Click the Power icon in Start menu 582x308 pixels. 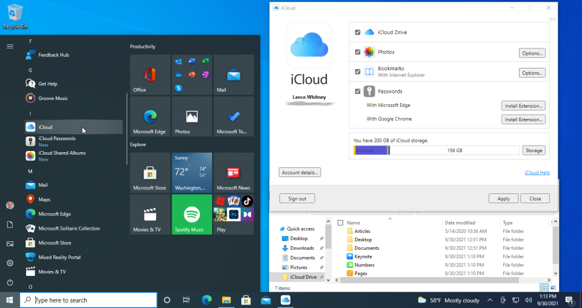point(10,283)
